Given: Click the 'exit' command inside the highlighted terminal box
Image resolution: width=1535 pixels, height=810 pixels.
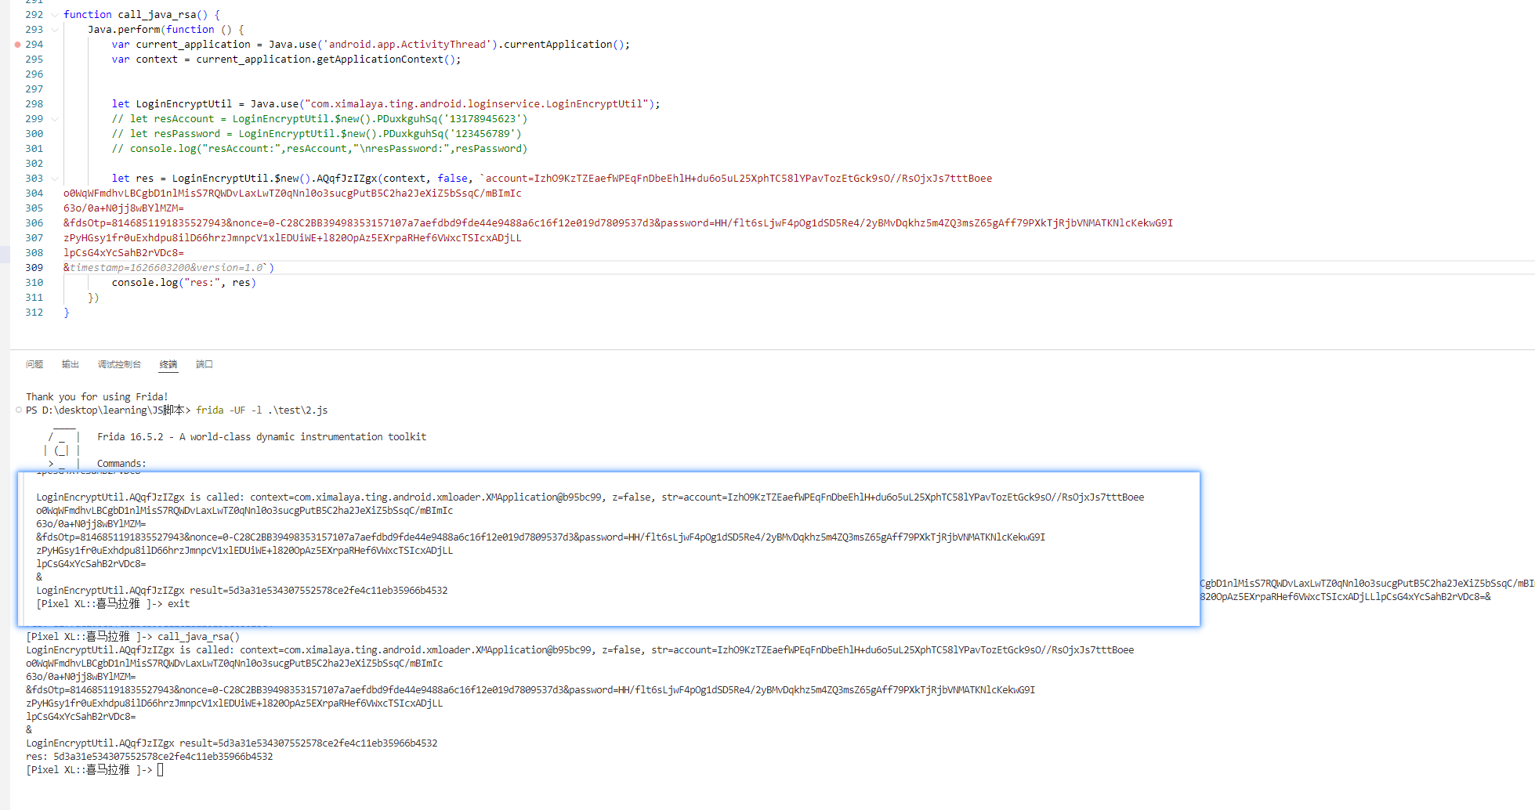Looking at the screenshot, I should [179, 604].
